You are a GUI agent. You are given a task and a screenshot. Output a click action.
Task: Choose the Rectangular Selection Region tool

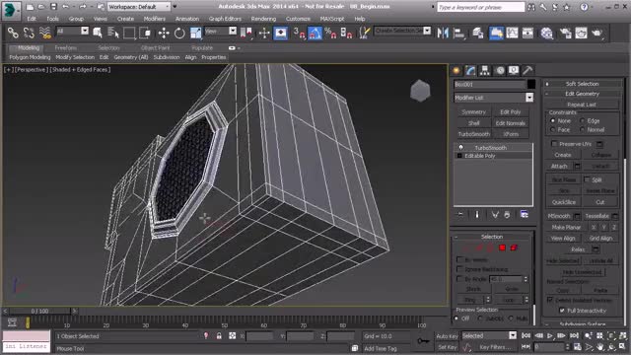pyautogui.click(x=129, y=33)
